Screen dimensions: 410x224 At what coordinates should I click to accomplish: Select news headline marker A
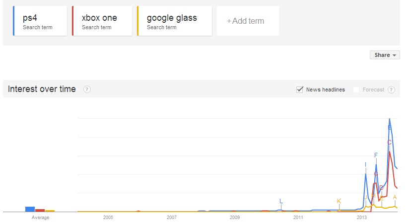click(x=395, y=197)
